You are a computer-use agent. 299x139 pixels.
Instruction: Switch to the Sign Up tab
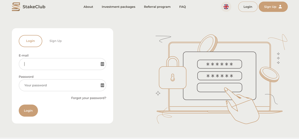(56, 41)
